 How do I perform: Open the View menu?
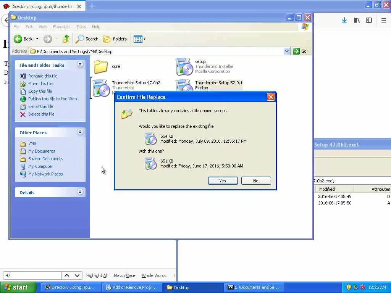pyautogui.click(x=43, y=27)
